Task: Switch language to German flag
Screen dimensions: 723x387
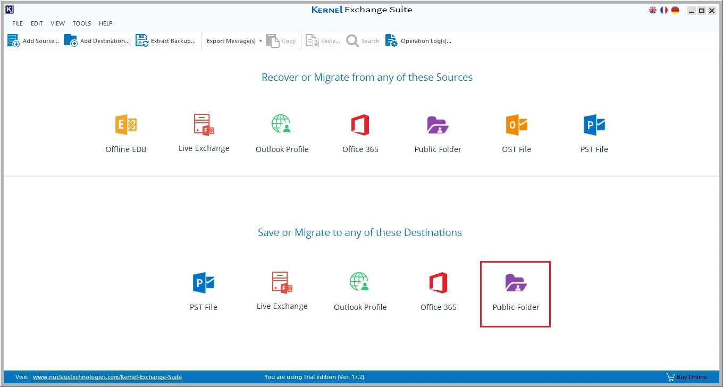Action: (675, 10)
